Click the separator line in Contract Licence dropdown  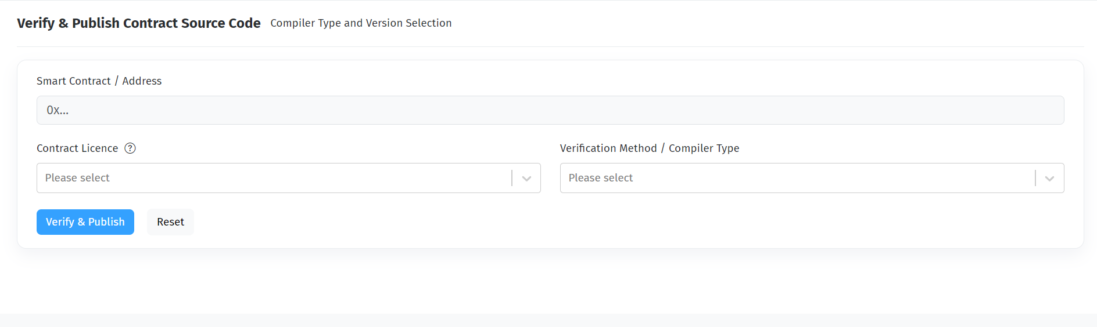click(x=512, y=178)
